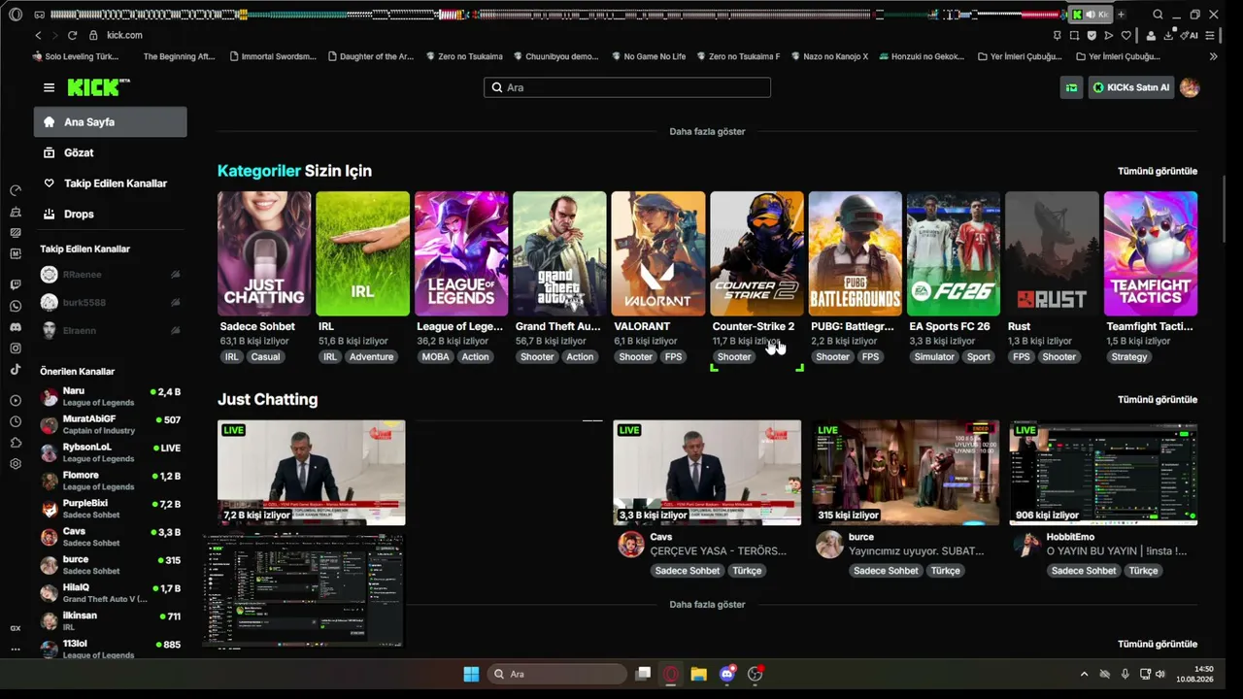This screenshot has height=699, width=1243.
Task: Go to Ana Sayfa in sidebar
Action: tap(111, 122)
